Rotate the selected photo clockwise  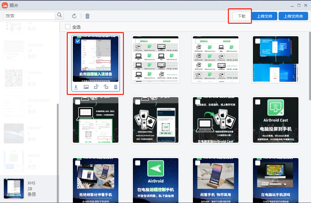(106, 87)
